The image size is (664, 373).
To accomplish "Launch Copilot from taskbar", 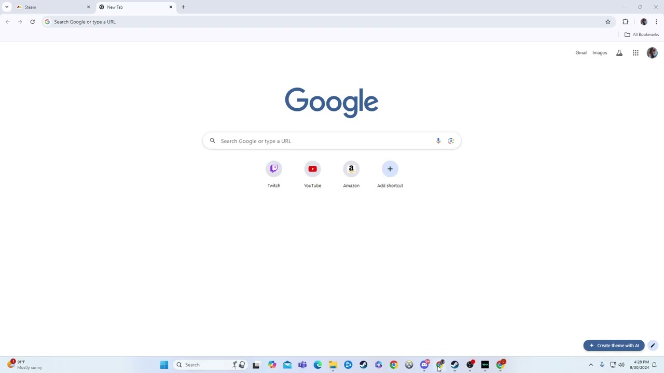I will pyautogui.click(x=272, y=365).
